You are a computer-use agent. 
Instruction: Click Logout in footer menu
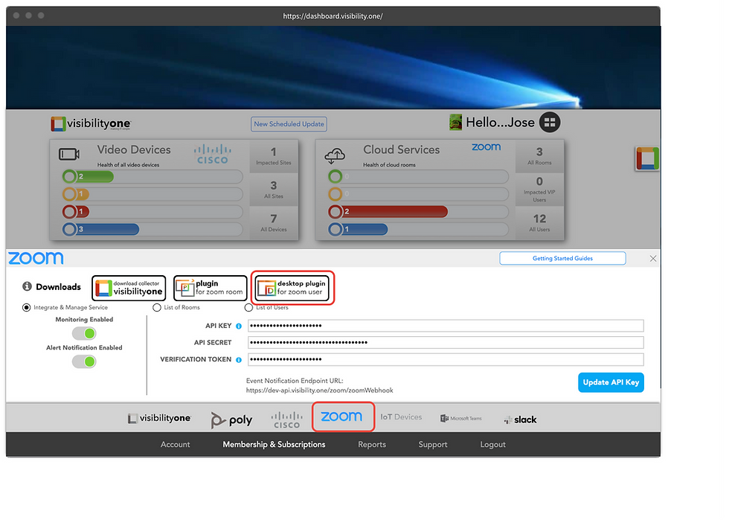492,445
